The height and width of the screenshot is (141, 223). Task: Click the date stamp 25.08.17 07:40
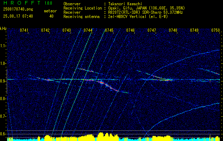tap(18, 16)
